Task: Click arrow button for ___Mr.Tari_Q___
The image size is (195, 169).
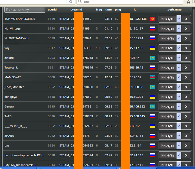Action: point(186,126)
